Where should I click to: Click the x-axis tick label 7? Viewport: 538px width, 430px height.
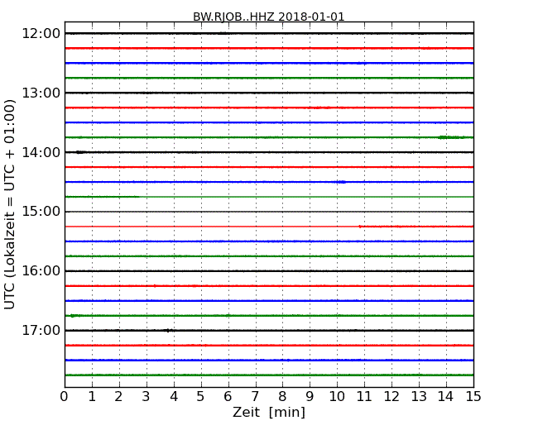coord(255,397)
